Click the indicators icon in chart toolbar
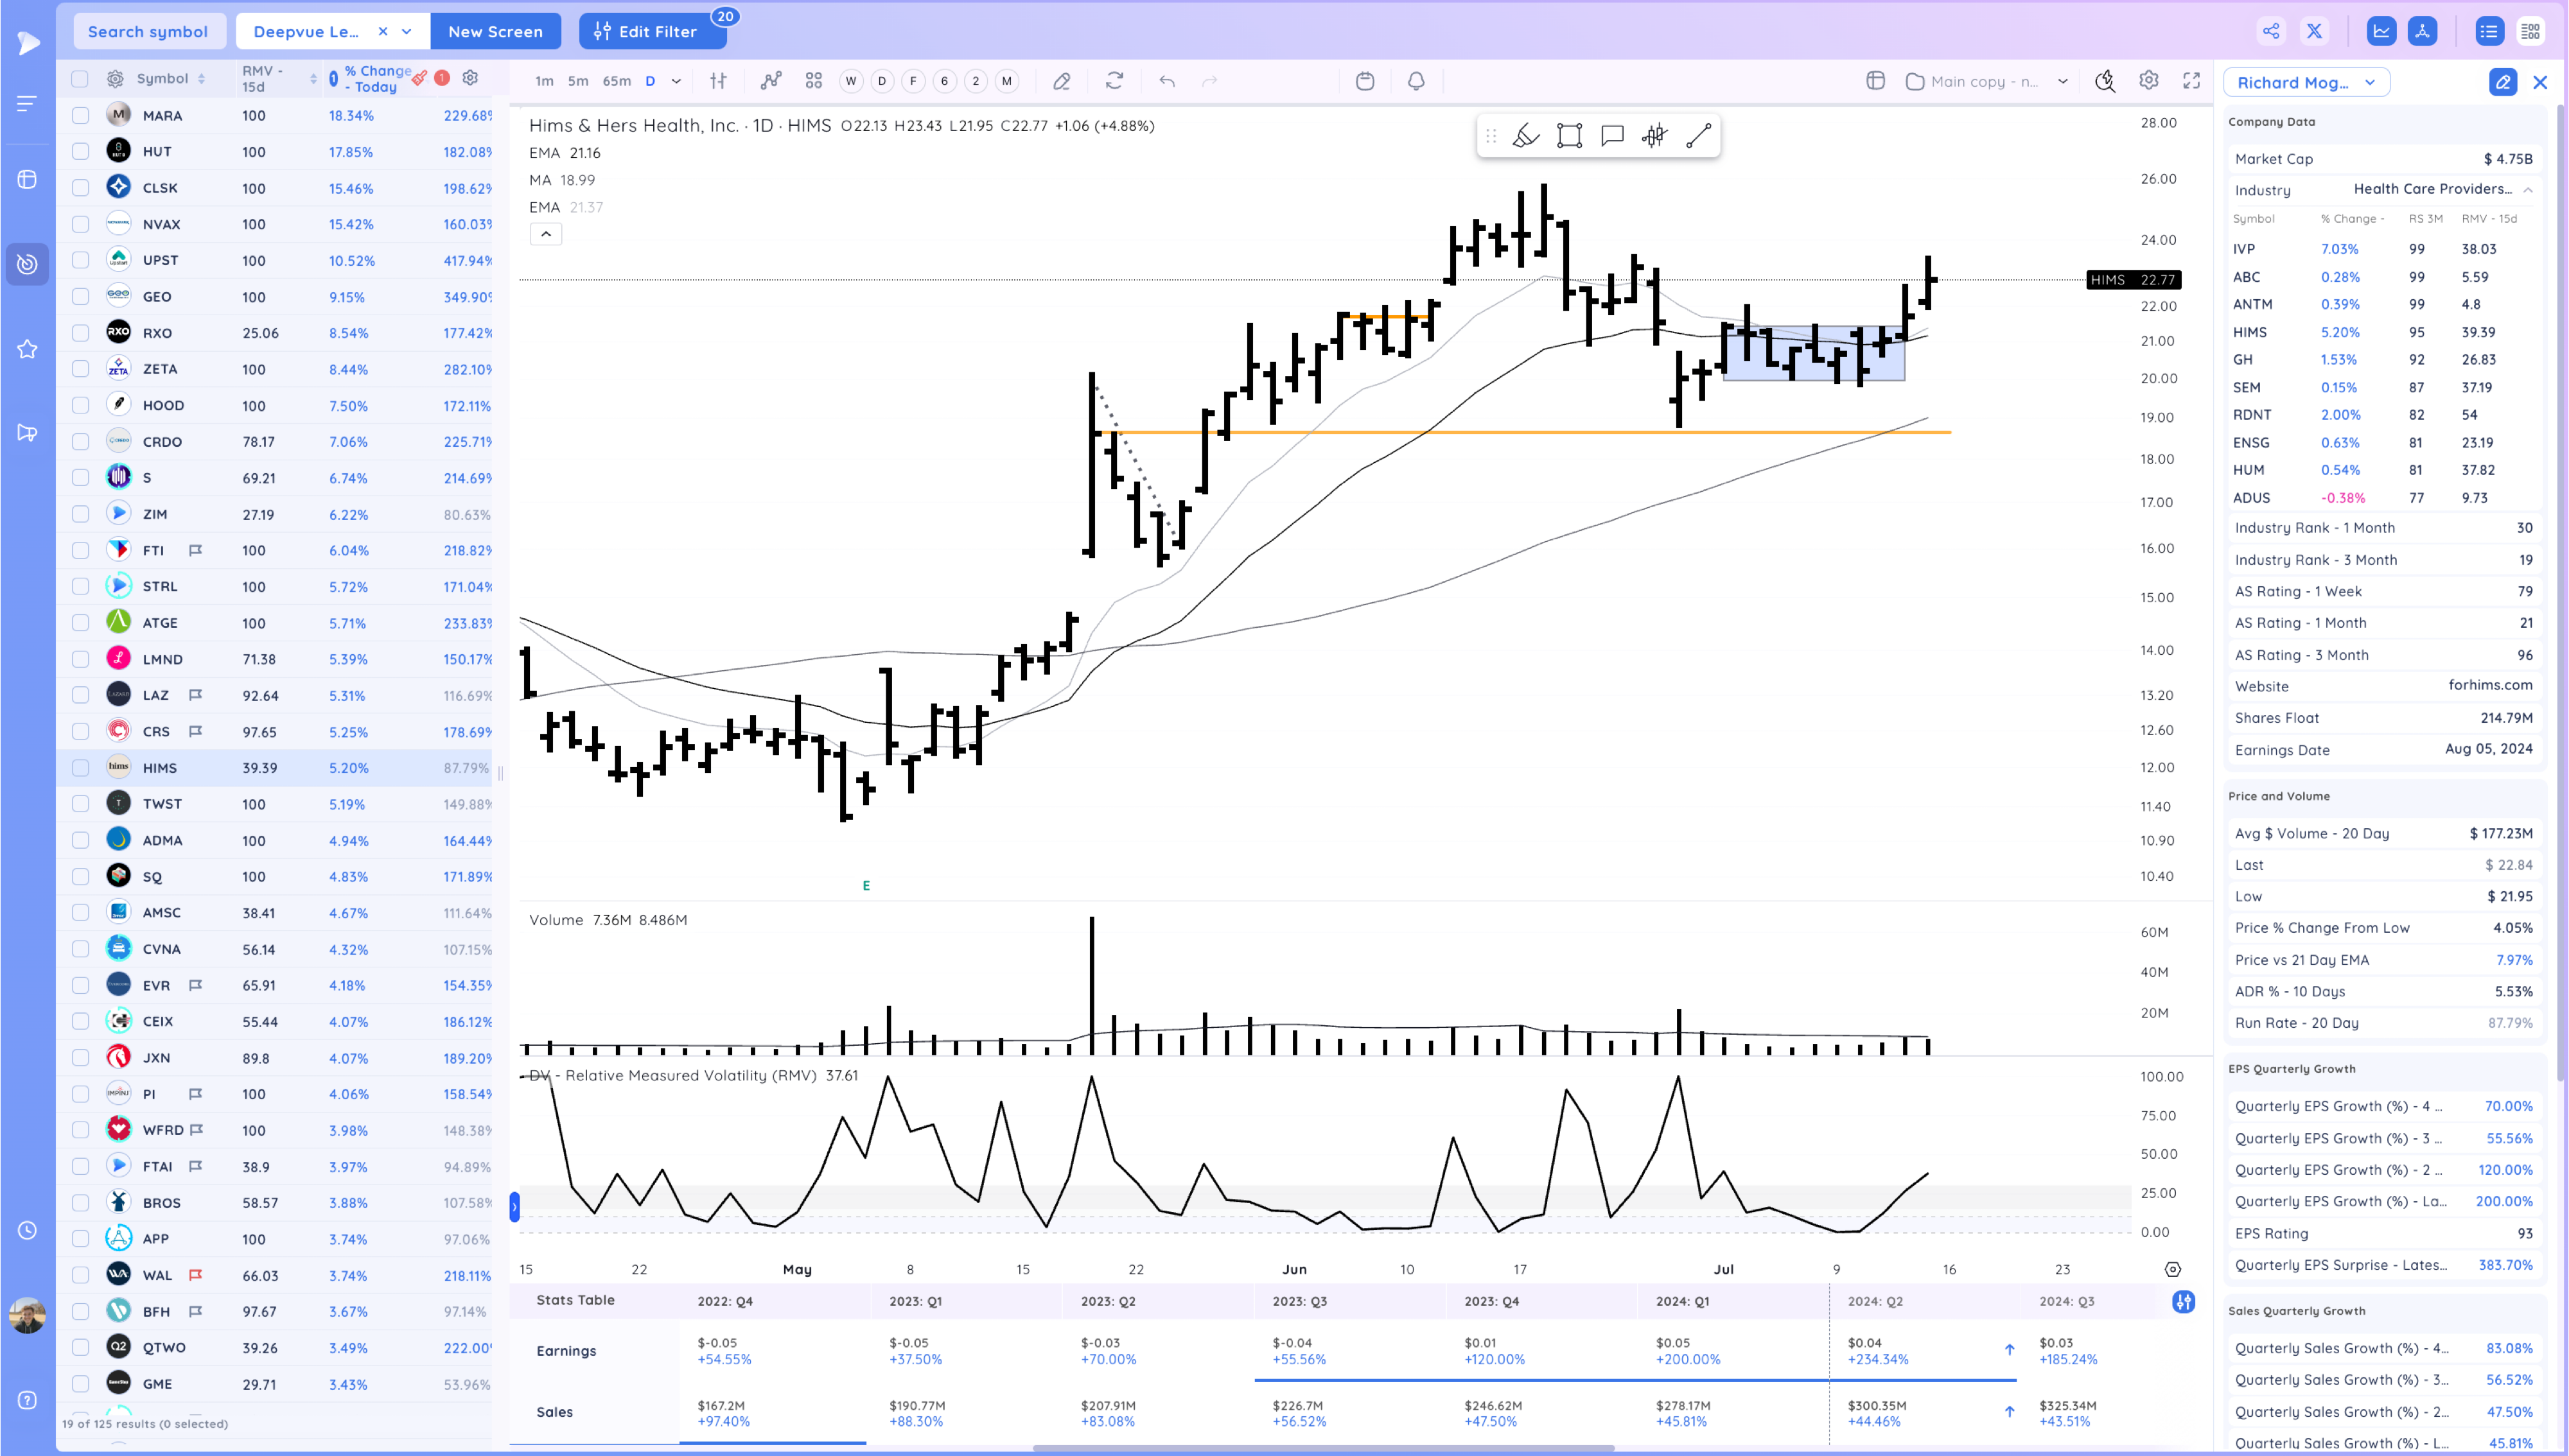The height and width of the screenshot is (1456, 2569). coord(770,81)
